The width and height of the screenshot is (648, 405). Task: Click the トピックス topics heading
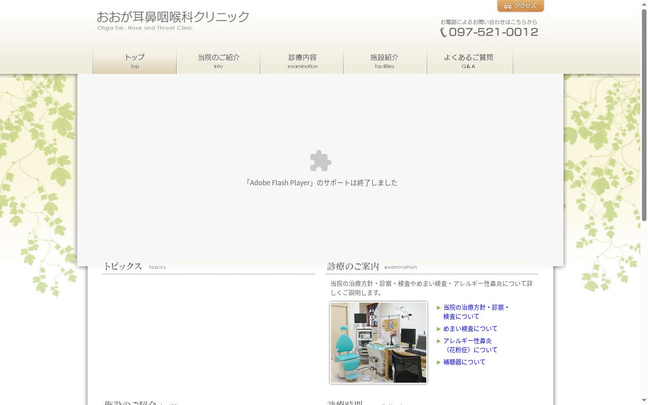(x=135, y=266)
